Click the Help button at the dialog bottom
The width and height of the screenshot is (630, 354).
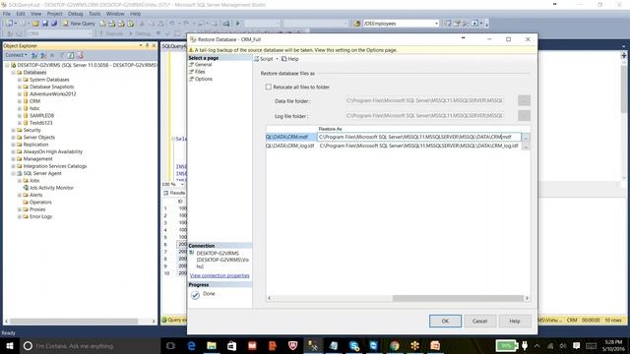click(x=515, y=322)
